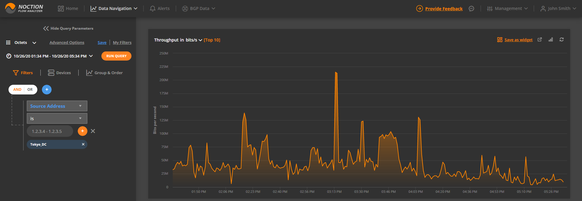Remove the Source Address filter row
Viewport: 582px width, 201px height.
pos(93,131)
